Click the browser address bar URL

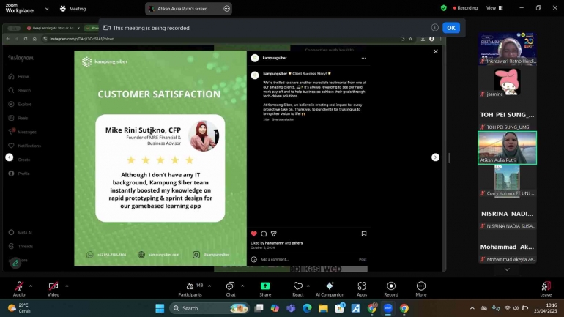82,39
